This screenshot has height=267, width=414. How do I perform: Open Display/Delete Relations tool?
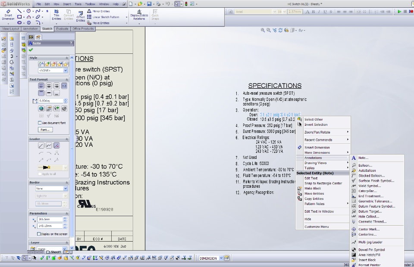tap(139, 15)
